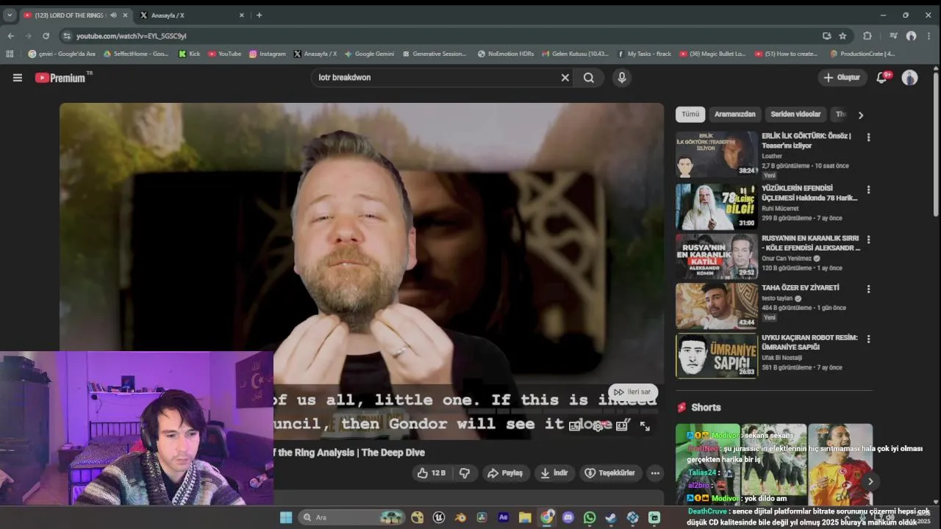This screenshot has width=941, height=529.
Task: Open the account avatar menu
Action: [x=910, y=77]
